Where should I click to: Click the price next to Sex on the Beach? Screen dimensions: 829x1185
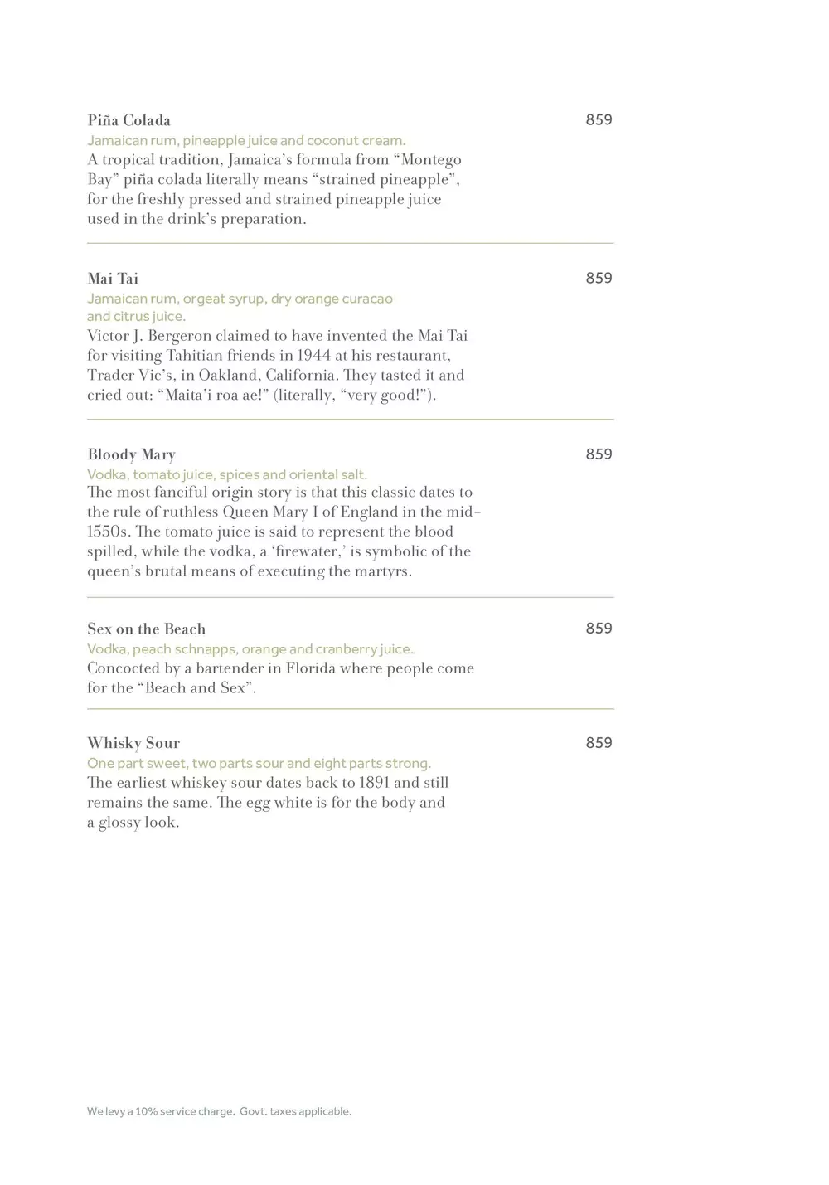click(599, 629)
